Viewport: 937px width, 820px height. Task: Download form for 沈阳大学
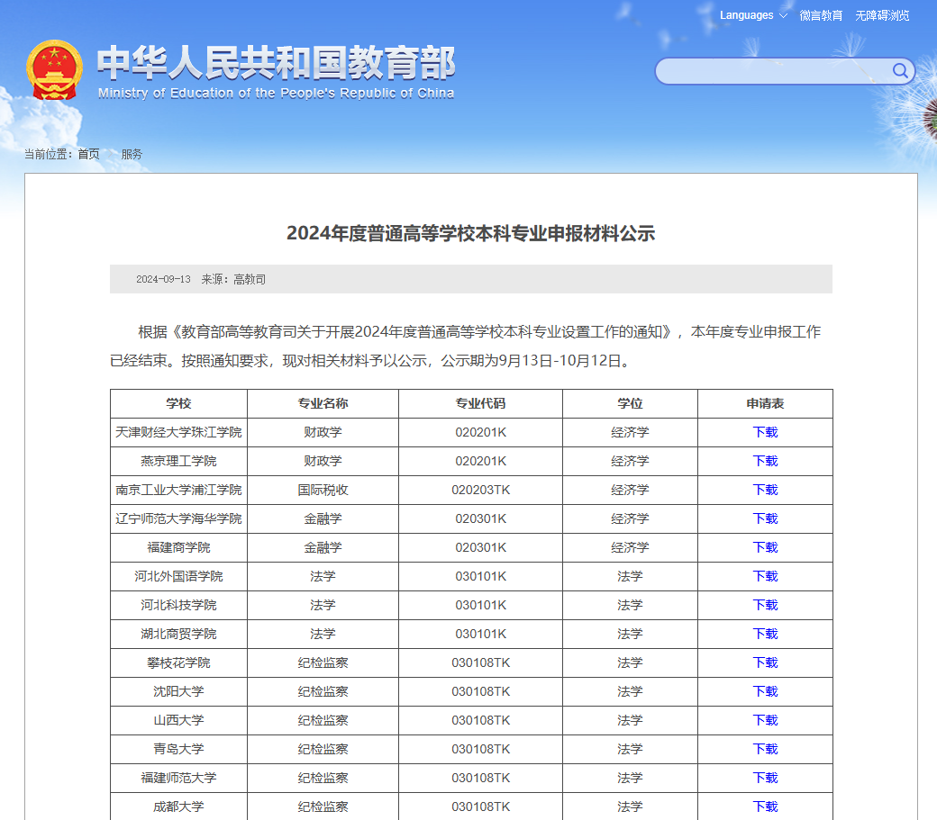(765, 691)
